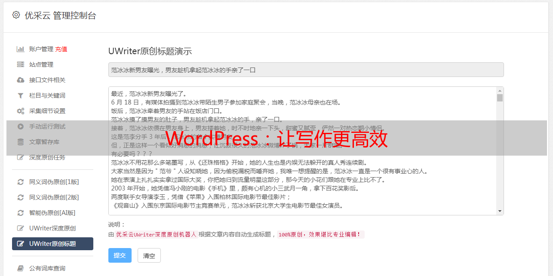Click the textarea scrollbar up arrow
This screenshot has height=276, width=553.
(500, 91)
